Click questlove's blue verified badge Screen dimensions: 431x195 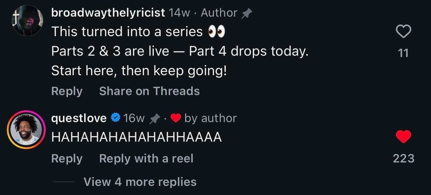[x=116, y=118]
